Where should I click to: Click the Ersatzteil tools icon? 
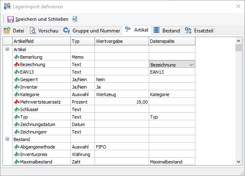click(x=188, y=30)
